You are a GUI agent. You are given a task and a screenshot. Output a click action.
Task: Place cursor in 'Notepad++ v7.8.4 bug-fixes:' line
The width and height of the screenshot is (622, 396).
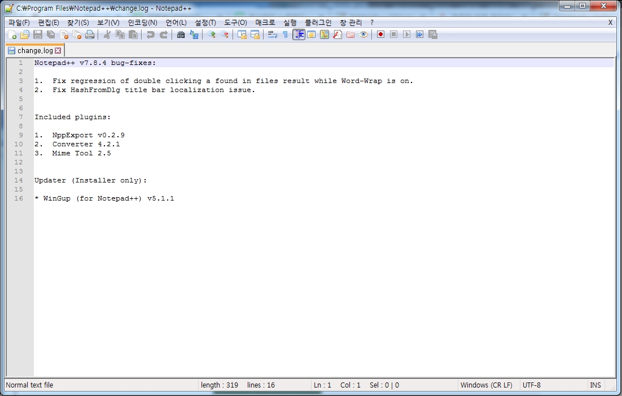tap(95, 63)
